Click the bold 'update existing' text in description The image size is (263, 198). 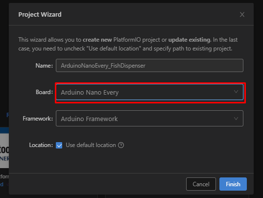click(x=190, y=40)
